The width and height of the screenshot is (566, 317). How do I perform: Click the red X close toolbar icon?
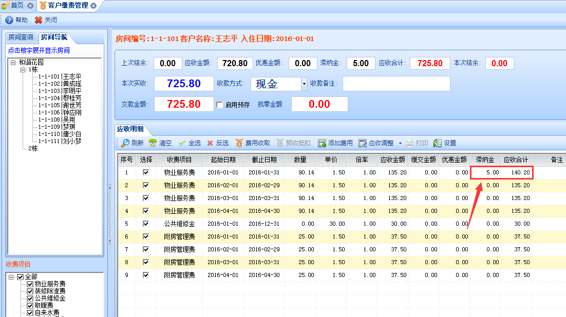click(39, 20)
